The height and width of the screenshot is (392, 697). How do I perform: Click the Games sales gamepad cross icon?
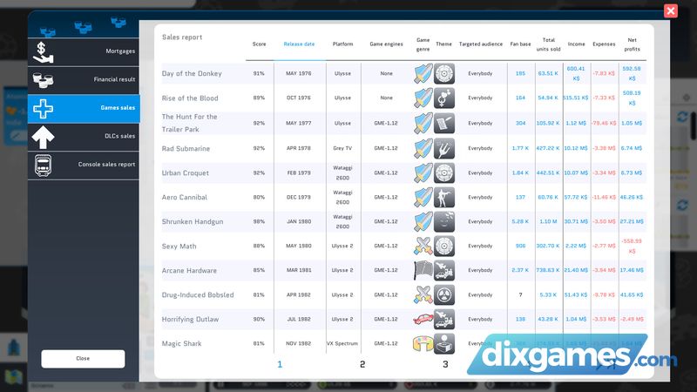[x=44, y=108]
